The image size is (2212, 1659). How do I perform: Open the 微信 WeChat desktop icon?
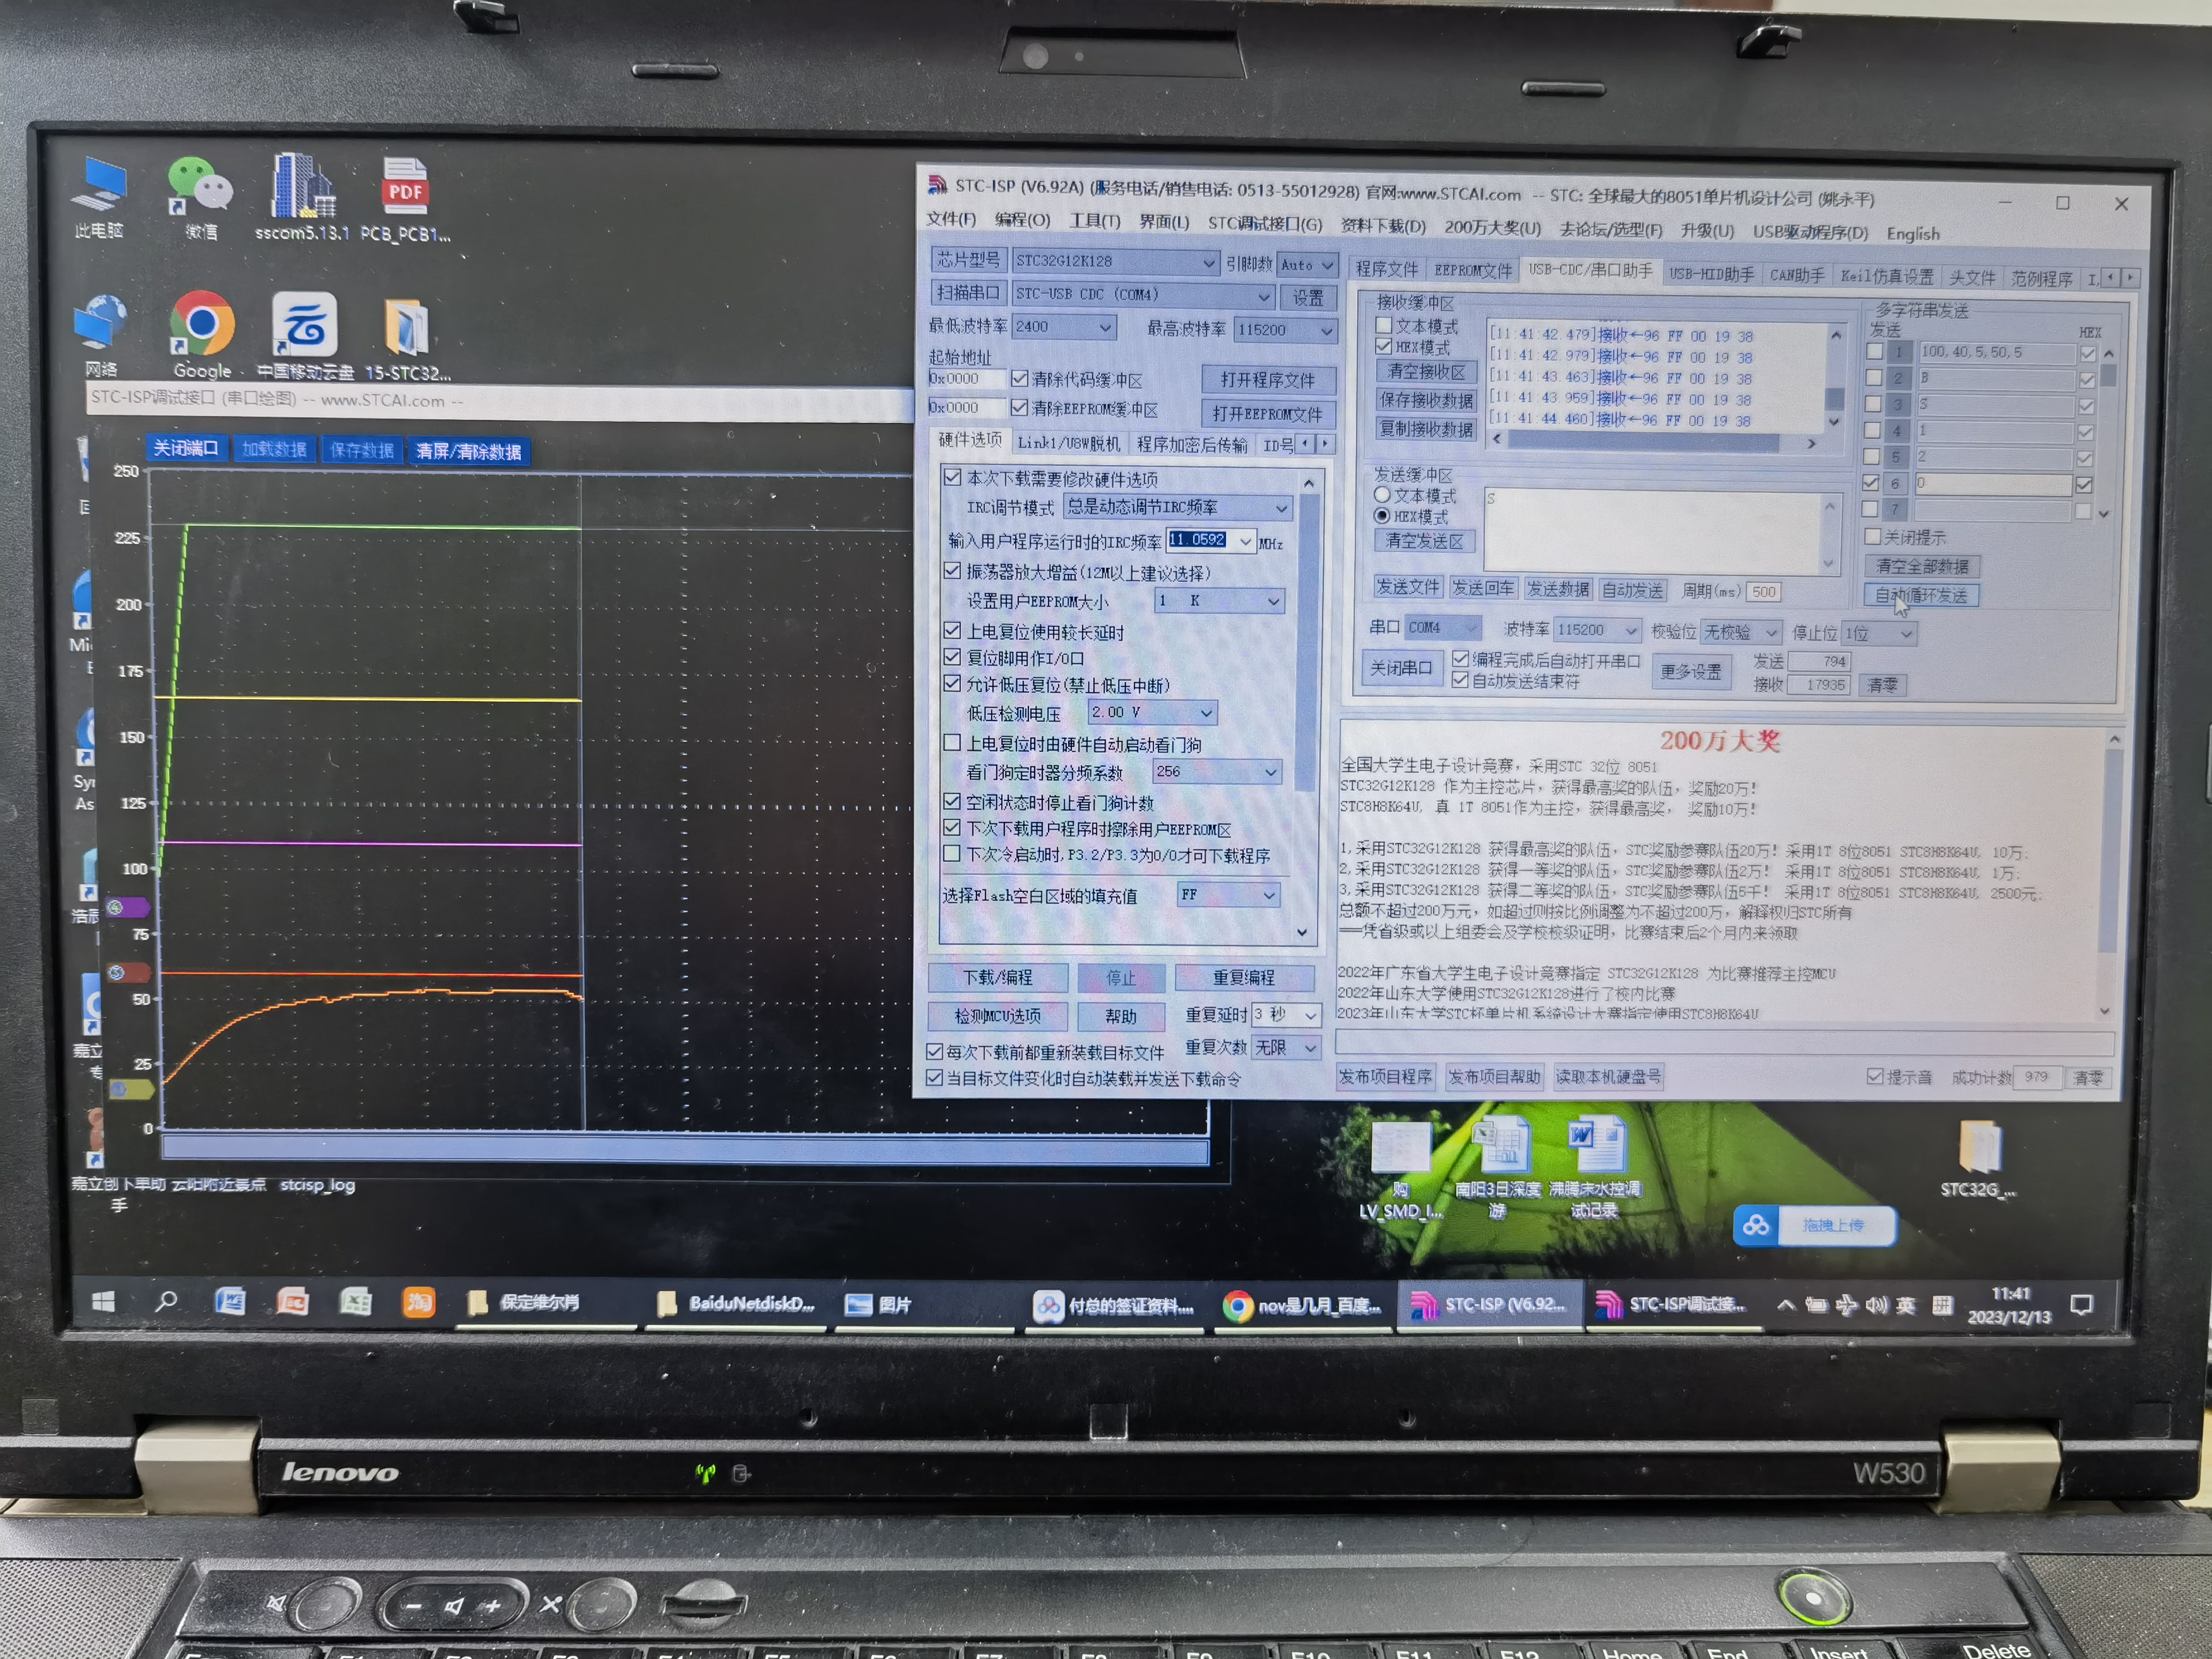click(x=200, y=197)
